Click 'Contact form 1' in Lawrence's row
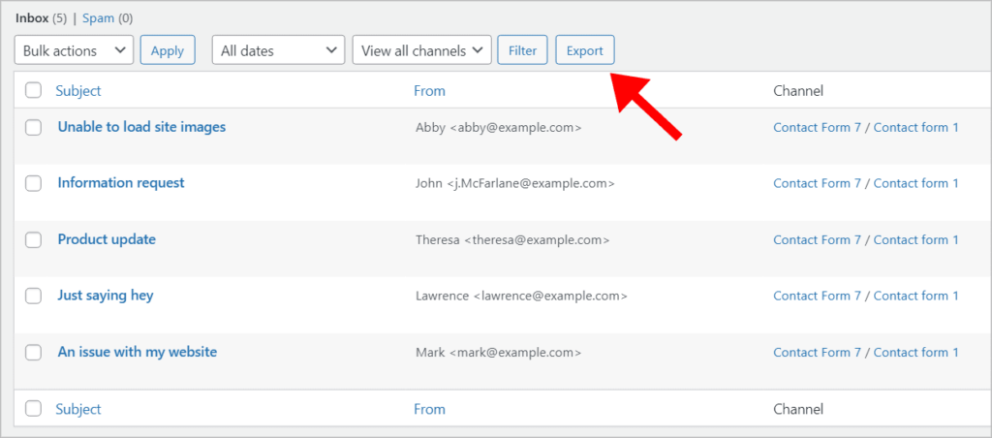 (x=916, y=296)
